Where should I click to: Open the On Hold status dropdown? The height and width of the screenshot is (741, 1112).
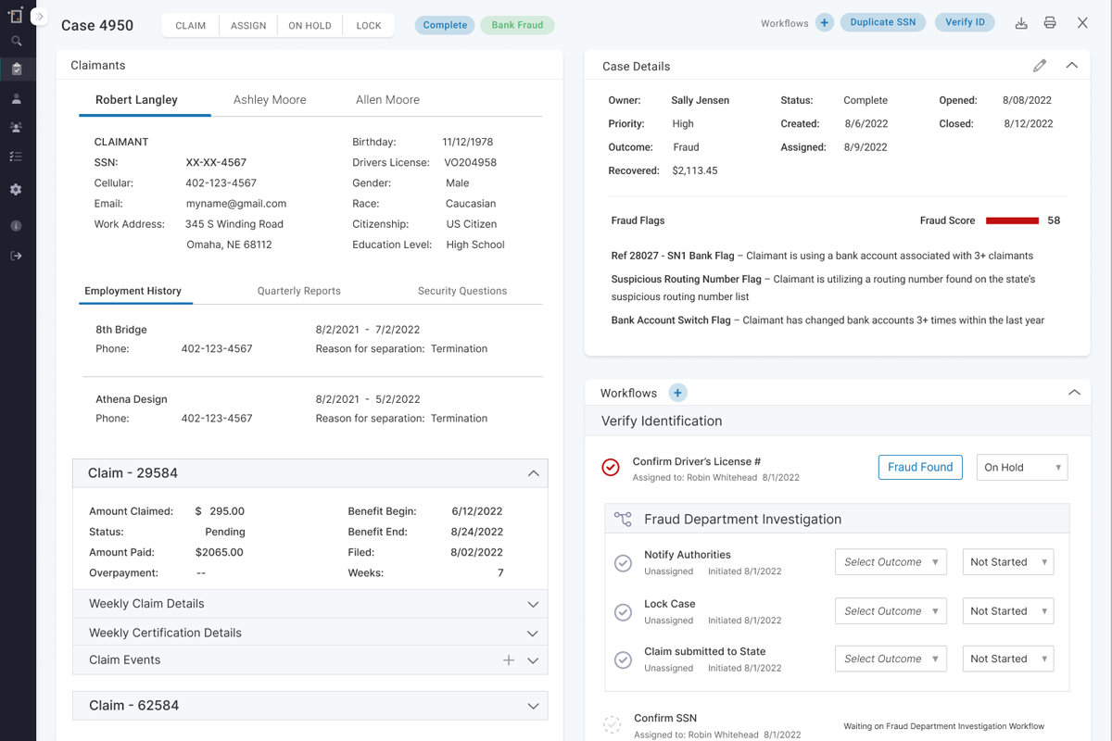point(1022,468)
